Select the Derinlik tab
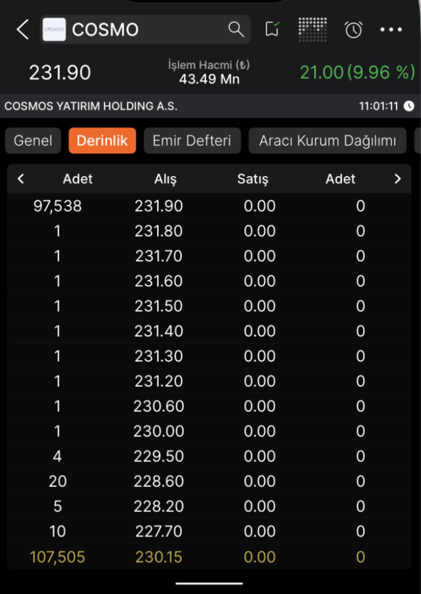Viewport: 421px width, 594px height. coord(102,141)
